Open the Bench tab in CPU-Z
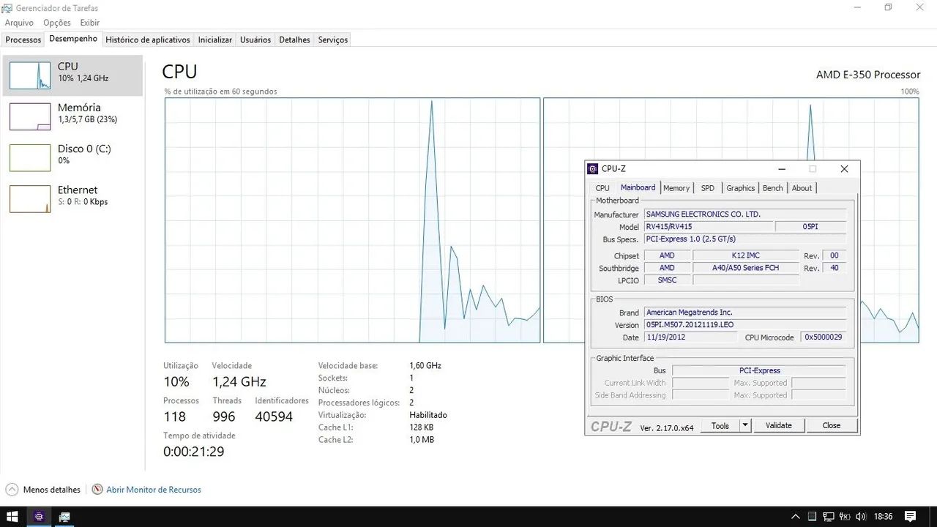The width and height of the screenshot is (937, 527). [772, 188]
